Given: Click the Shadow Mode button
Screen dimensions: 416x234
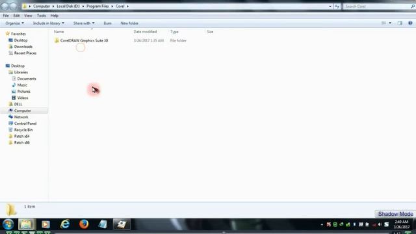Looking at the screenshot, I should (395, 214).
